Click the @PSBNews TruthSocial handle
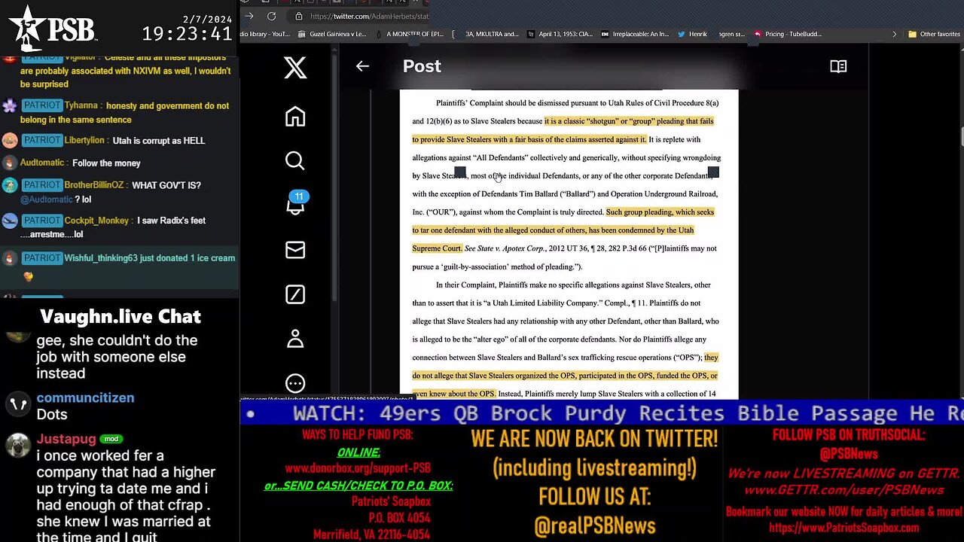 point(848,454)
